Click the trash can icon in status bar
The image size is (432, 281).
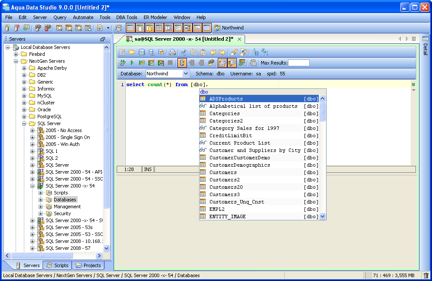point(426,275)
